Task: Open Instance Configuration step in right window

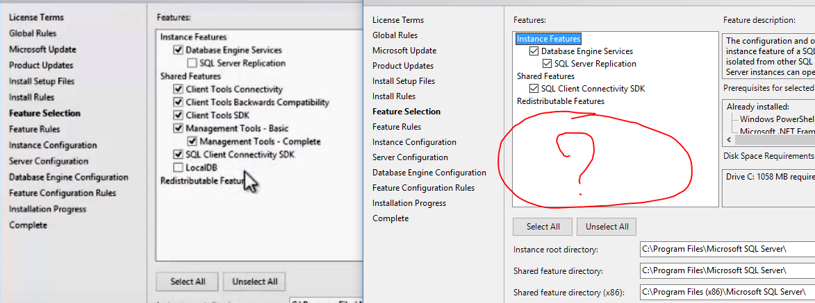Action: pyautogui.click(x=414, y=142)
